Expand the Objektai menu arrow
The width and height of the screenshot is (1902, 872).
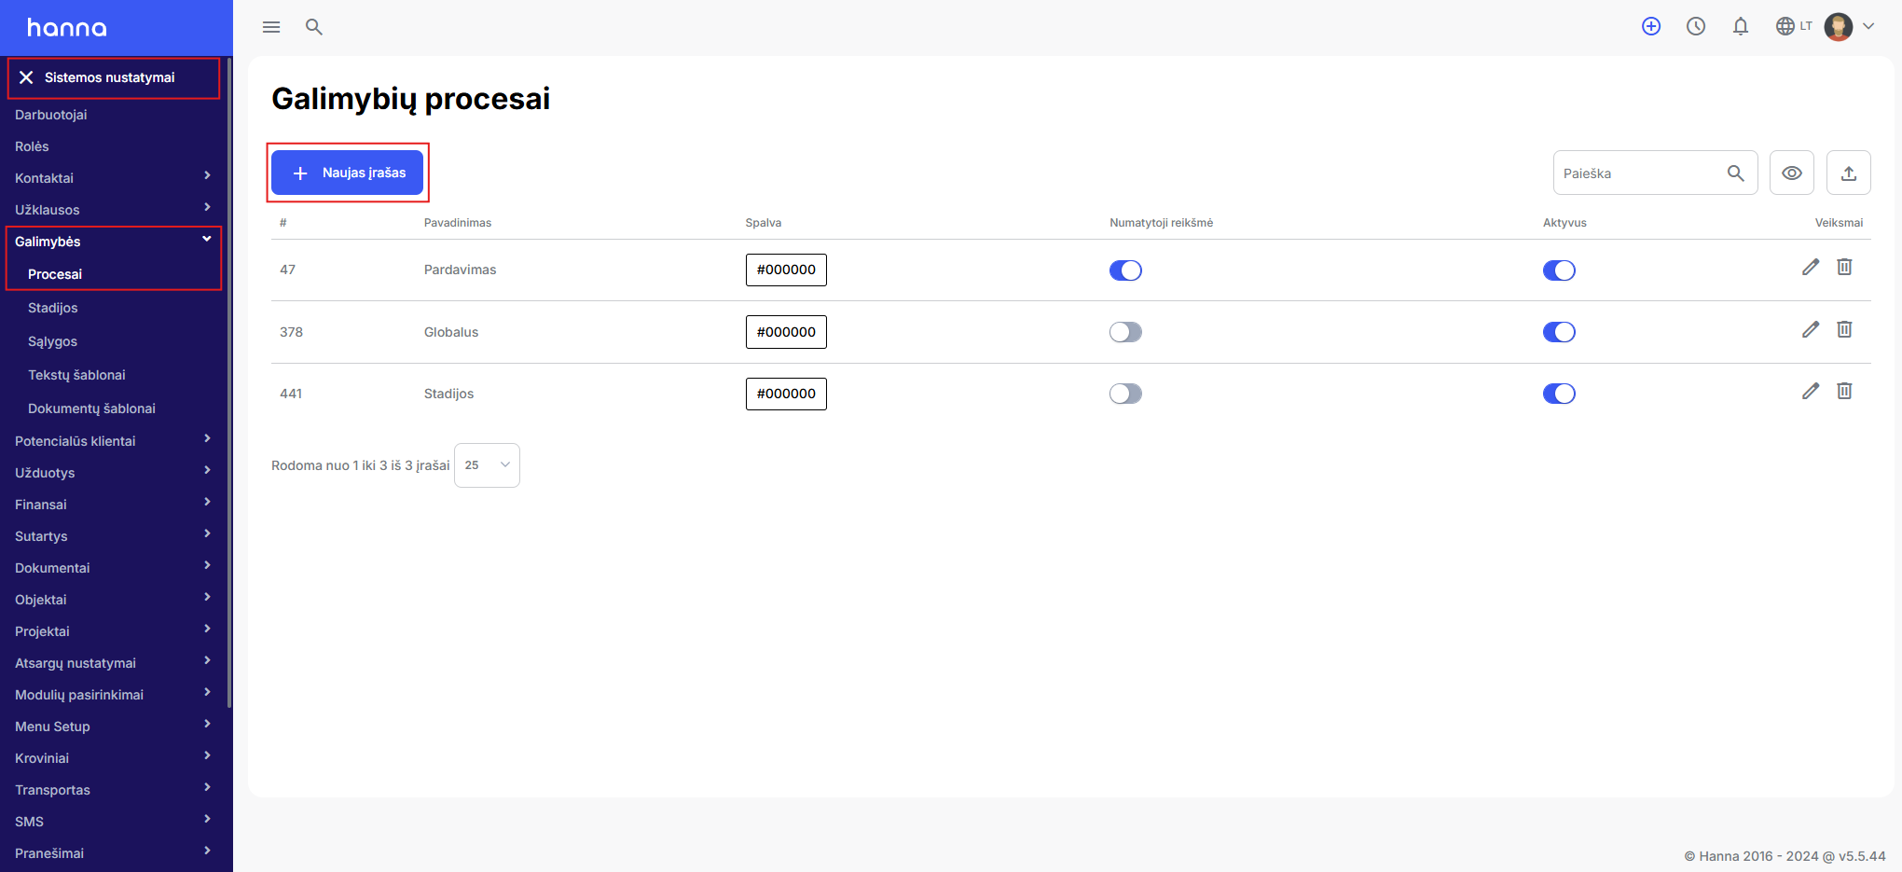(x=207, y=598)
